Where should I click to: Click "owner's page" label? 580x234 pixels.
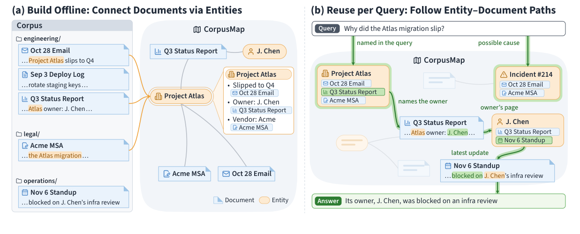coord(499,108)
